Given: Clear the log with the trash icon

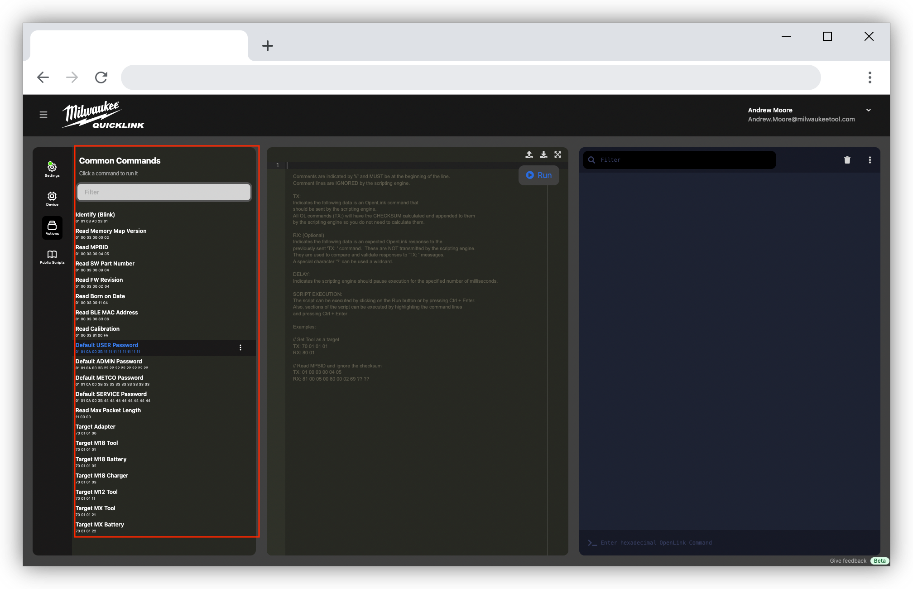Looking at the screenshot, I should tap(847, 160).
